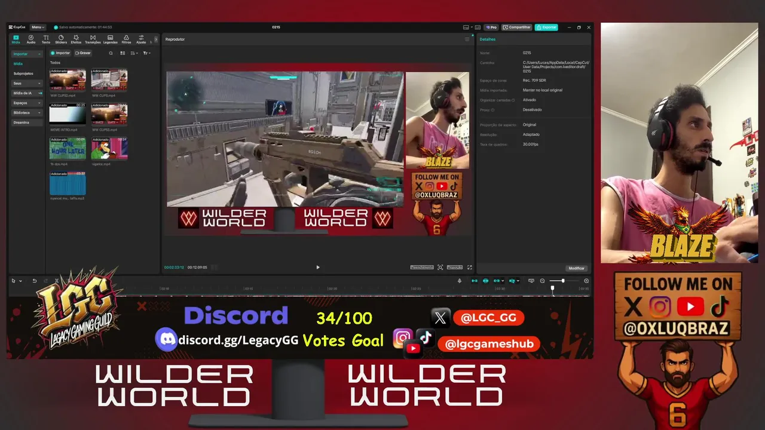Click the Exportar button

[546, 27]
